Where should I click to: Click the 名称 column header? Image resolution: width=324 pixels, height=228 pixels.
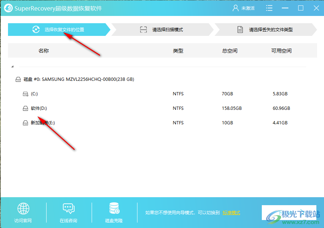pyautogui.click(x=44, y=51)
